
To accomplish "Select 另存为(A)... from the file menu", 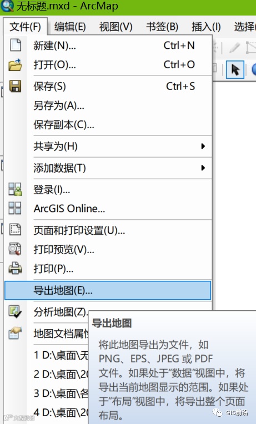I will click(59, 105).
